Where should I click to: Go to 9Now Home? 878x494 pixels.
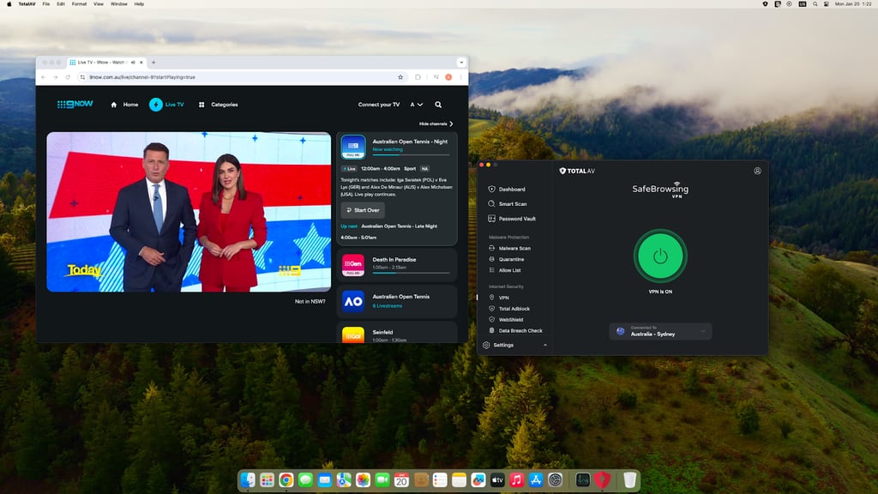124,105
